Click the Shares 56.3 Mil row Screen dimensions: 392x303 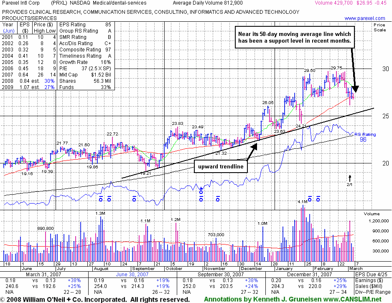[x=85, y=81]
